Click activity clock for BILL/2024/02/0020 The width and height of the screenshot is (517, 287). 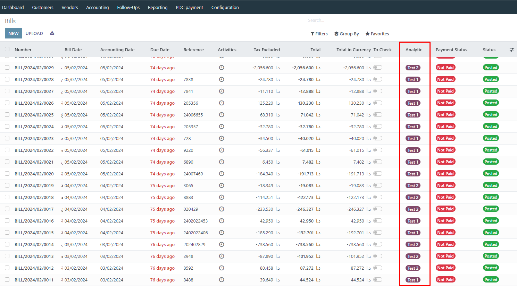pyautogui.click(x=222, y=174)
